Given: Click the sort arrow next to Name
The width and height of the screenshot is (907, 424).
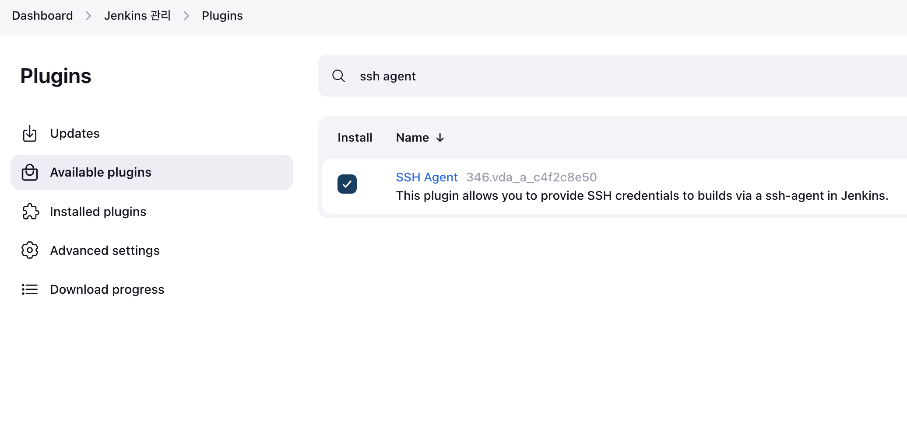Looking at the screenshot, I should point(440,138).
